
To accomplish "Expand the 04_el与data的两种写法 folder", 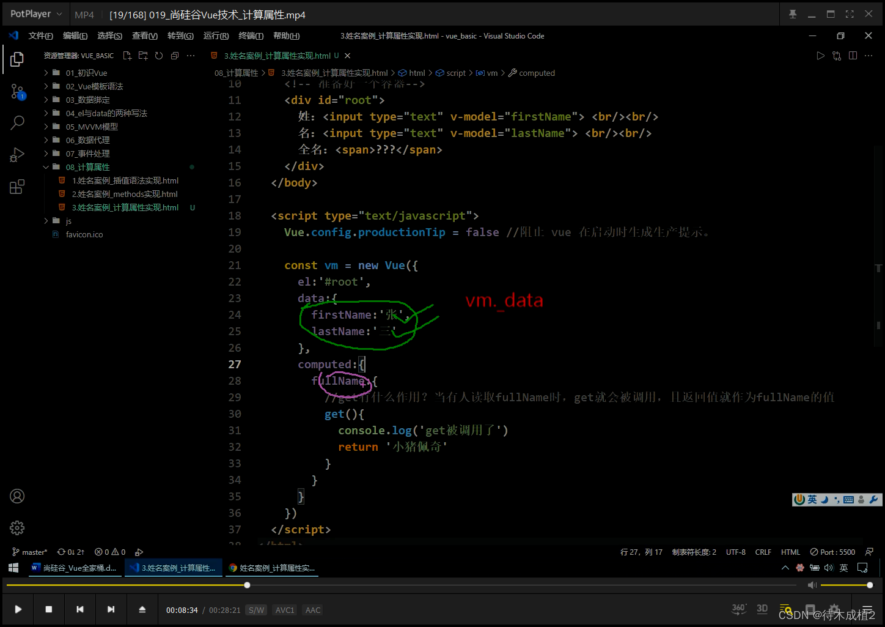I will [106, 113].
